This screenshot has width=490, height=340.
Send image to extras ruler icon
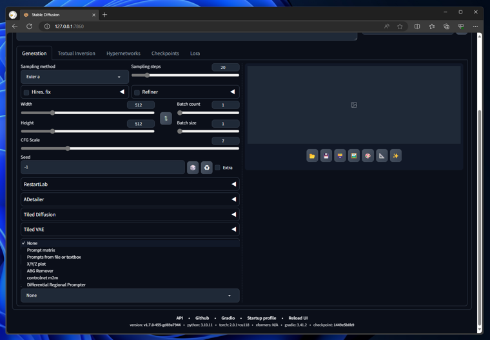click(382, 155)
